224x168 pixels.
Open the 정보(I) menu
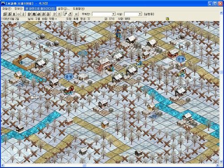(x=18, y=9)
